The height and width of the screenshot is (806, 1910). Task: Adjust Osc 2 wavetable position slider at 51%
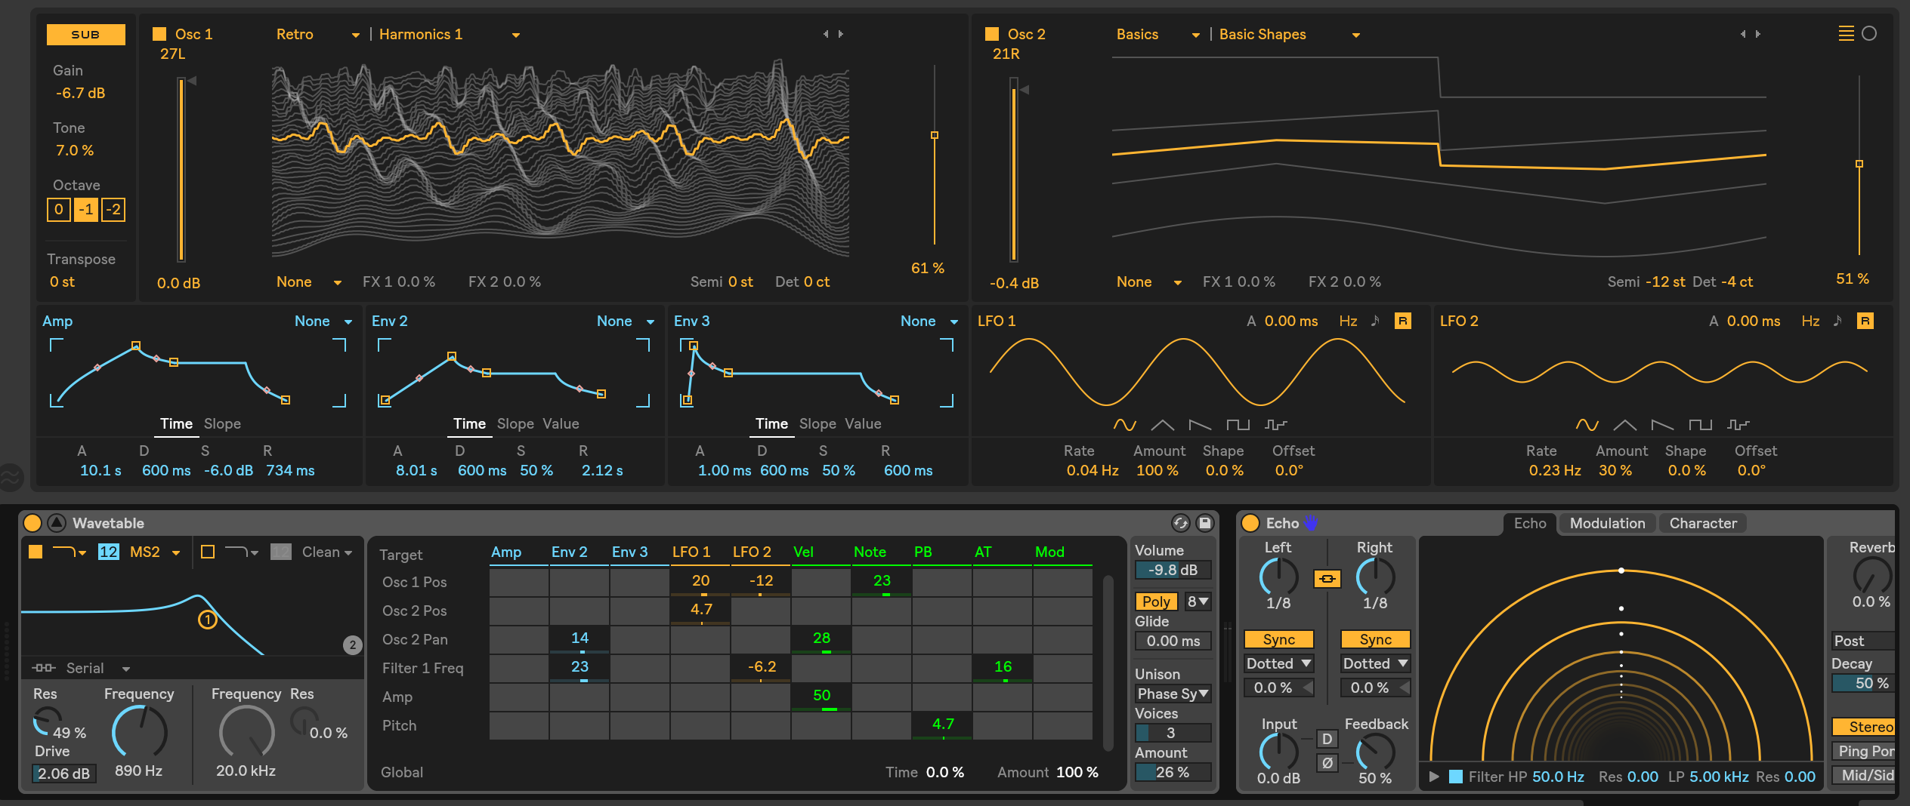[x=1859, y=166]
